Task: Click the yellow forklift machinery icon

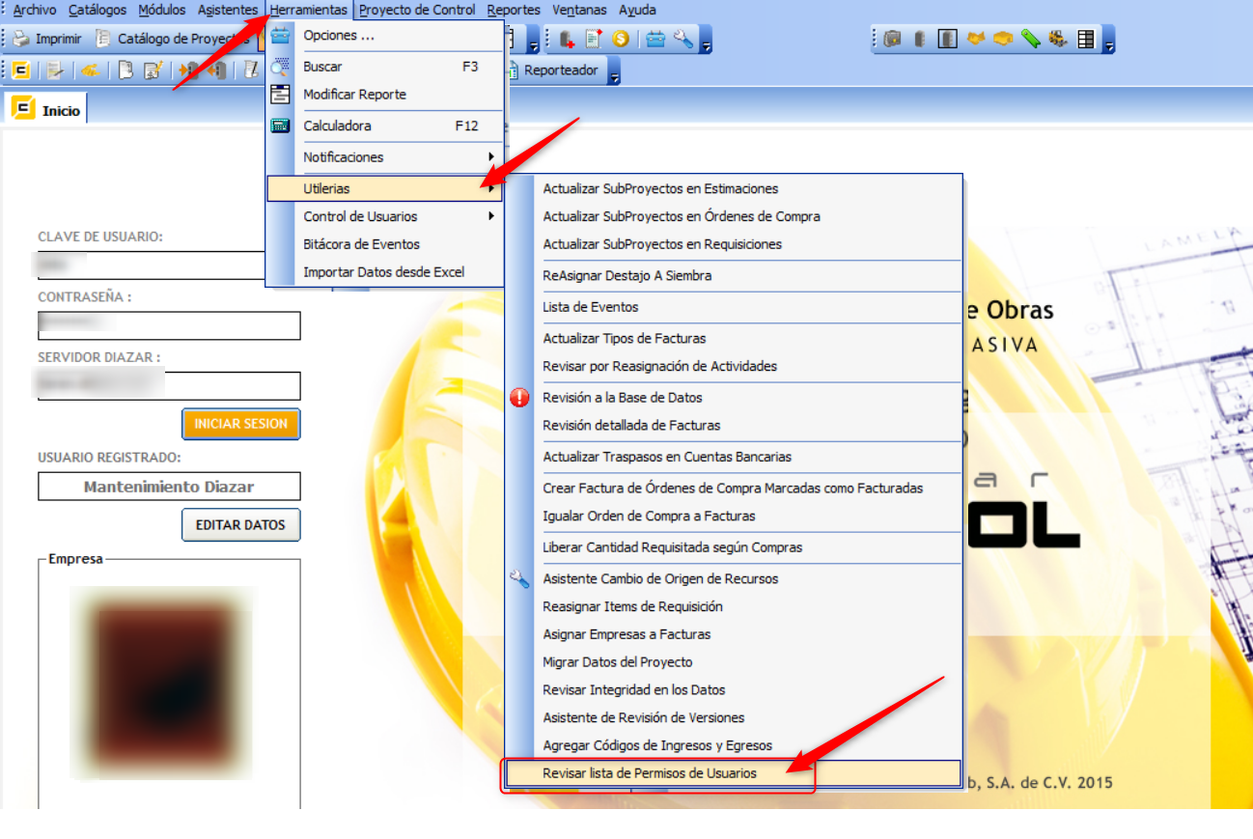Action: point(1058,40)
